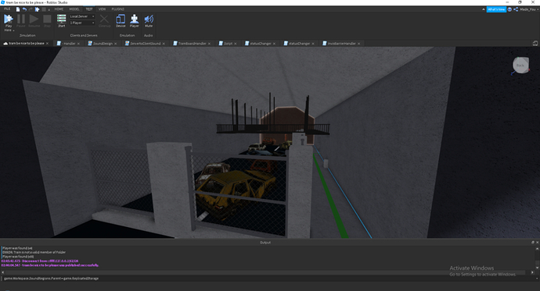Open the Device emulation tool
540x291 pixels.
coord(121,20)
